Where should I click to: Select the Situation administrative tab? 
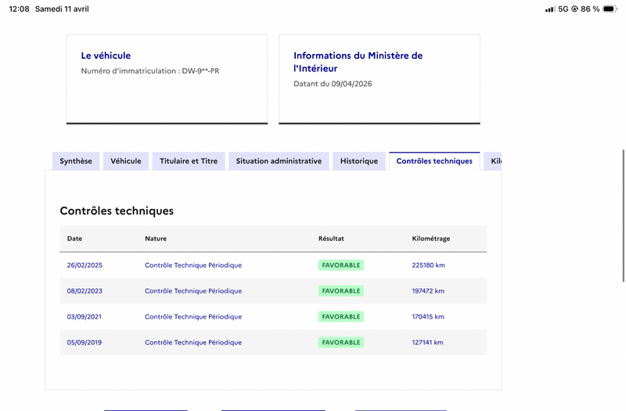click(279, 161)
